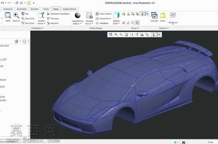This screenshot has width=218, height=144.
Task: Expand the Windows dropdown
Action: (173, 23)
